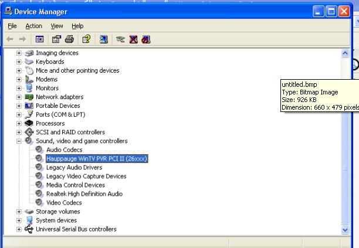Expand the Storage volumes node
This screenshot has height=248, width=359.
coord(19,212)
